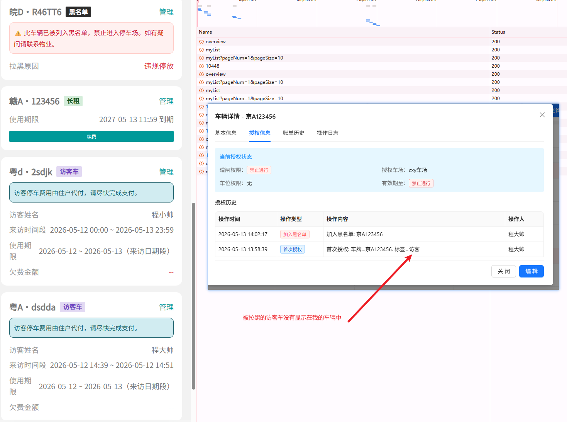Open 管理 for vehicle 赣A·123456
Image resolution: width=567 pixels, height=422 pixels.
point(166,101)
